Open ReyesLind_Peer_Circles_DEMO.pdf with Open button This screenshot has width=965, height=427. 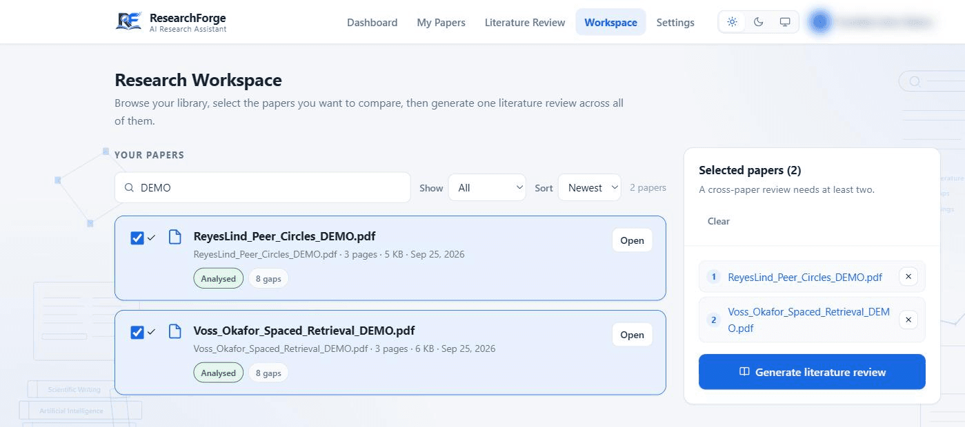pos(632,240)
